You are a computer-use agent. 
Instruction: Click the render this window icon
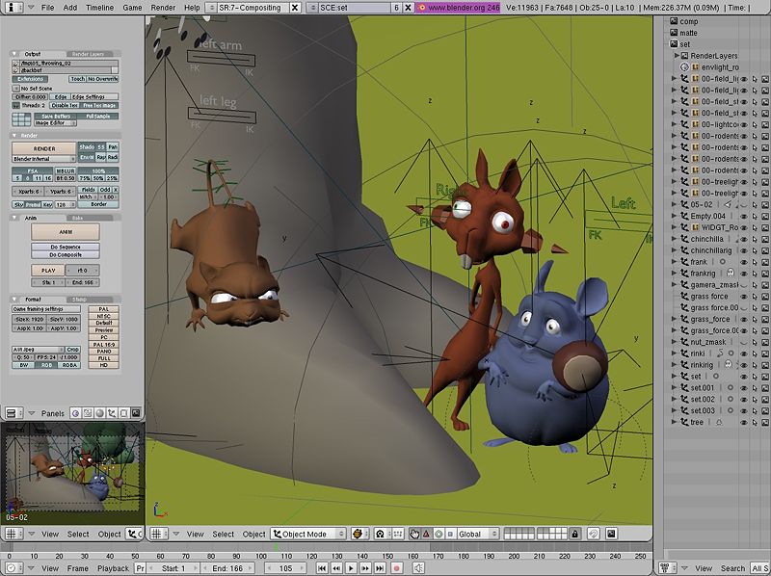pyautogui.click(x=611, y=534)
